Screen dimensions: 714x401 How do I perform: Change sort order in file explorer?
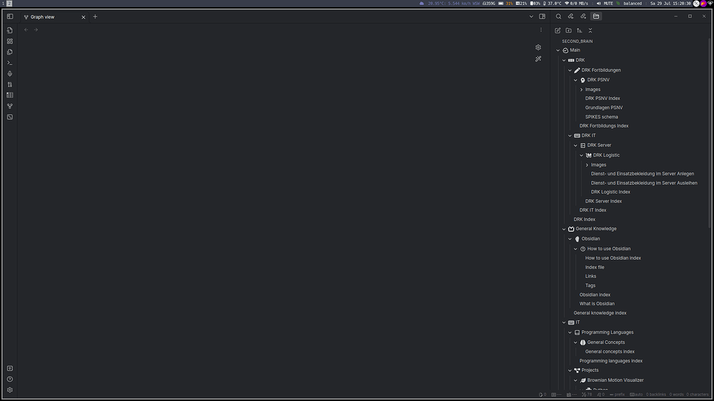579,30
